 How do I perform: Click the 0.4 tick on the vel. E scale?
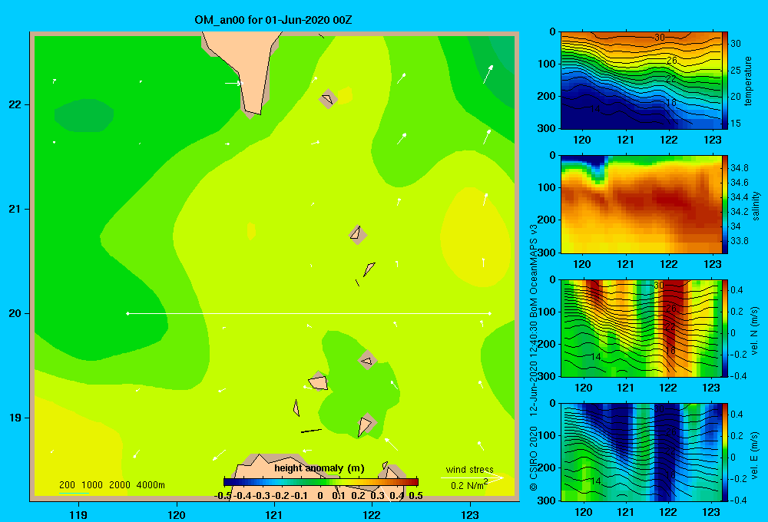point(737,415)
